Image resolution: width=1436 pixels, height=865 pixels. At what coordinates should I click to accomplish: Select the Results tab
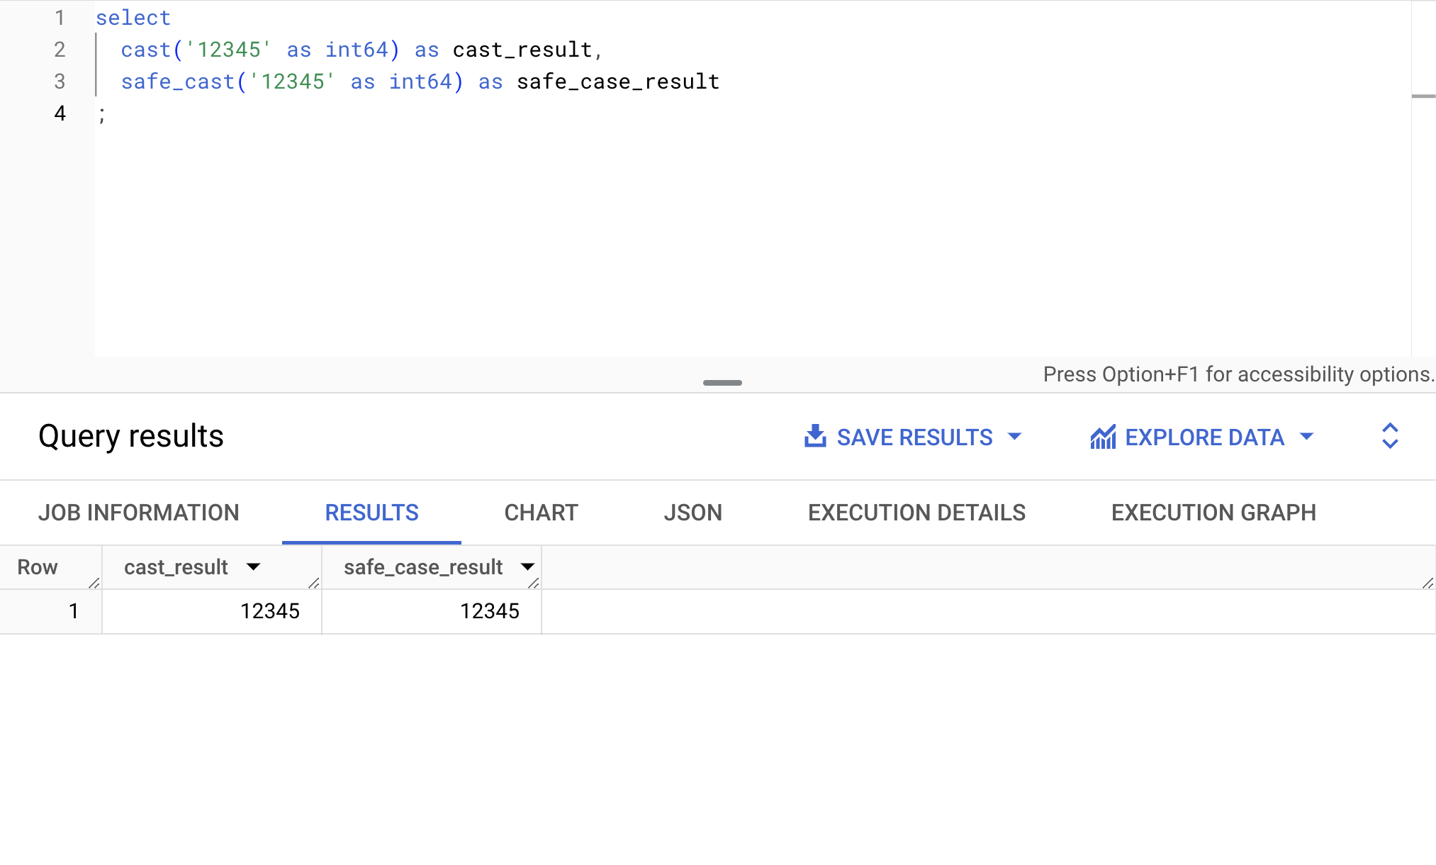click(371, 513)
